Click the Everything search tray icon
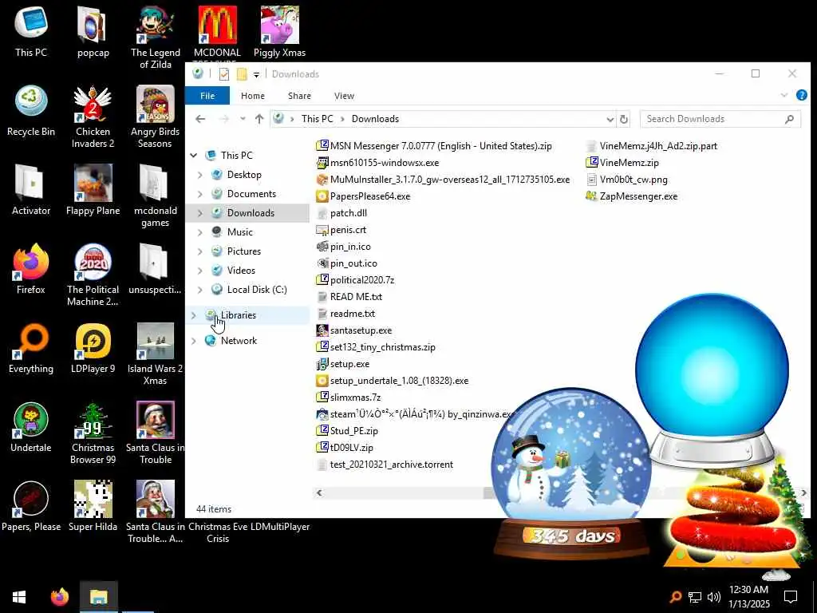 click(x=675, y=597)
